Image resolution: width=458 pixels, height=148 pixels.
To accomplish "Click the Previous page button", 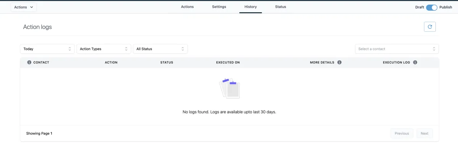I will tap(402, 134).
